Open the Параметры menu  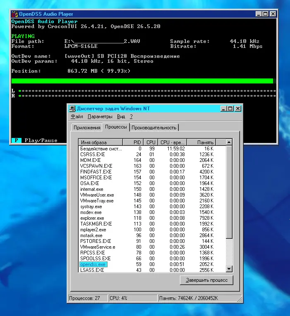pos(100,116)
